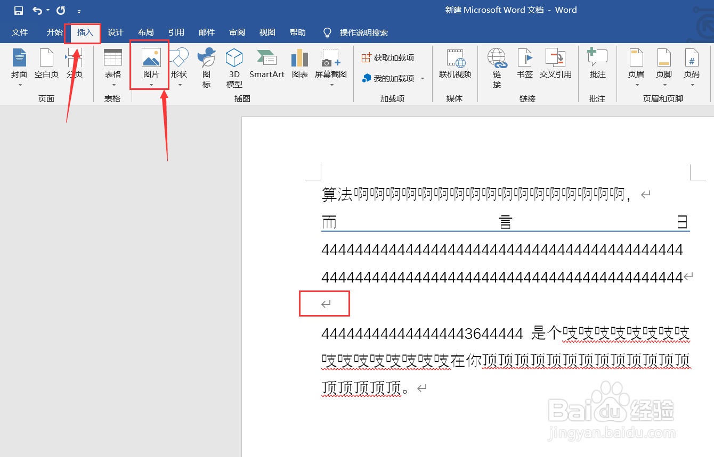Image resolution: width=714 pixels, height=457 pixels.
Task: Switch to the 设计 (Design) ribbon tab
Action: click(x=115, y=32)
